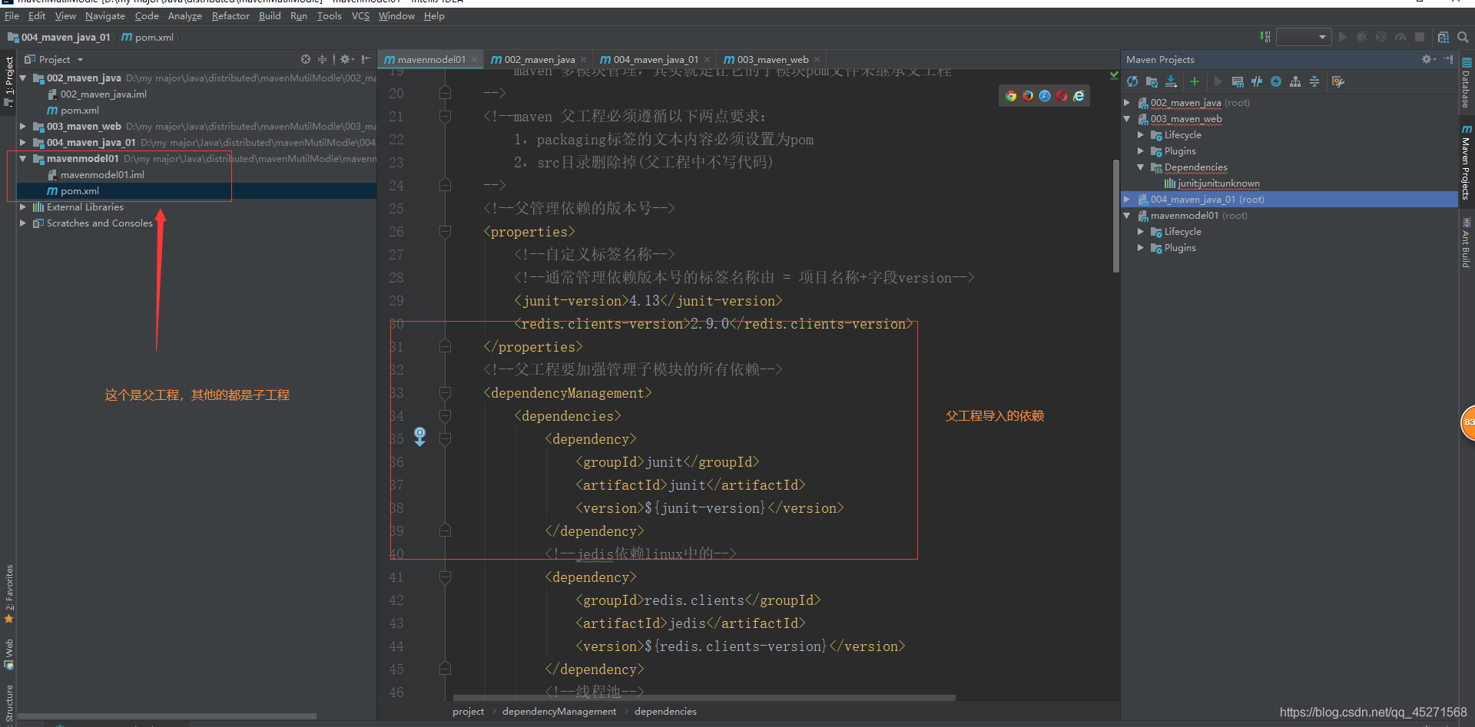1475x727 pixels.
Task: Hide the Maven Projects panel
Action: coord(1448,59)
